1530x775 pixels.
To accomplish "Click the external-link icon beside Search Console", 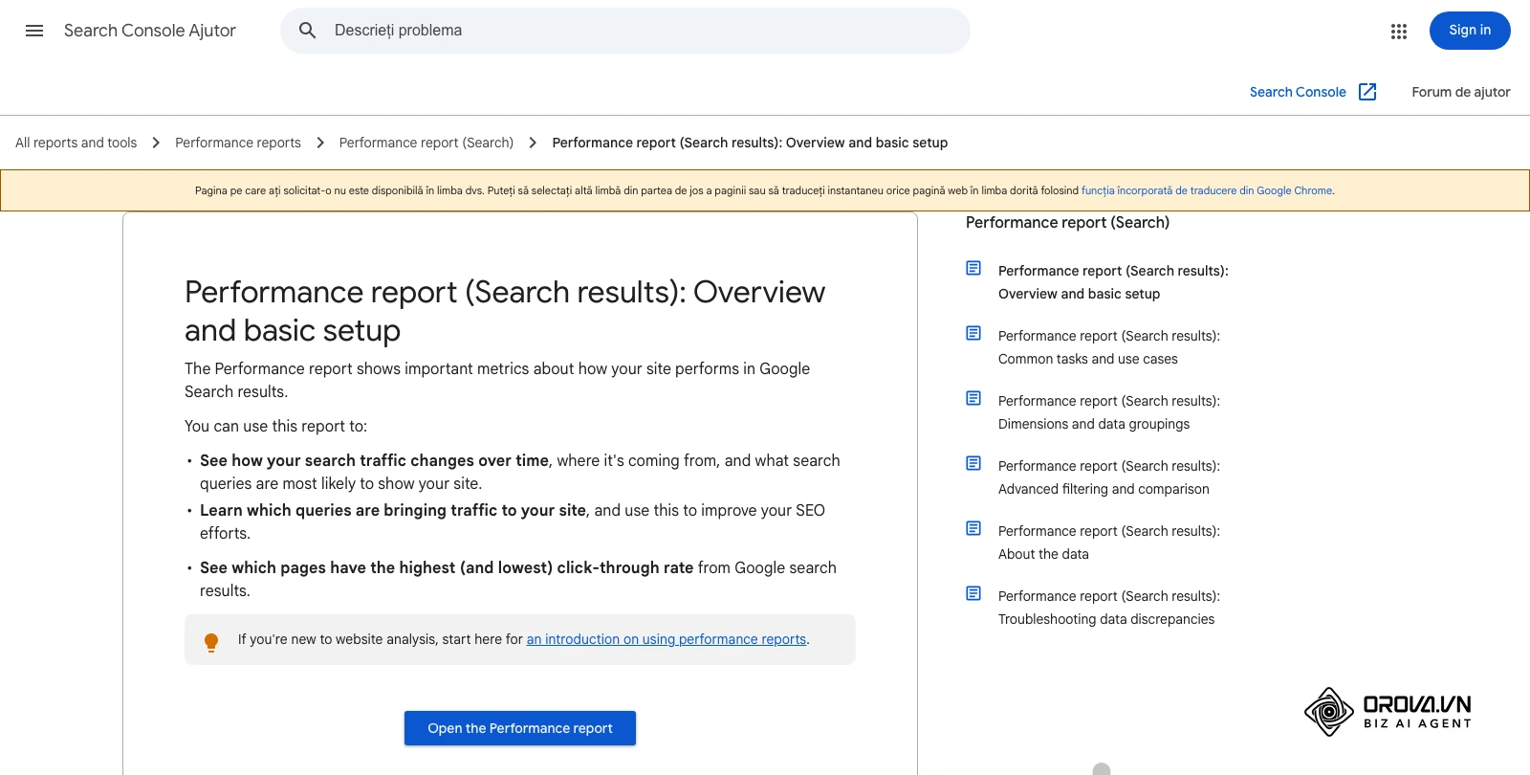I will click(x=1367, y=92).
